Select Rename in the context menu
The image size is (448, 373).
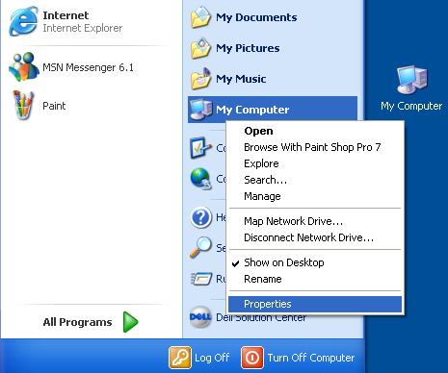(315, 279)
